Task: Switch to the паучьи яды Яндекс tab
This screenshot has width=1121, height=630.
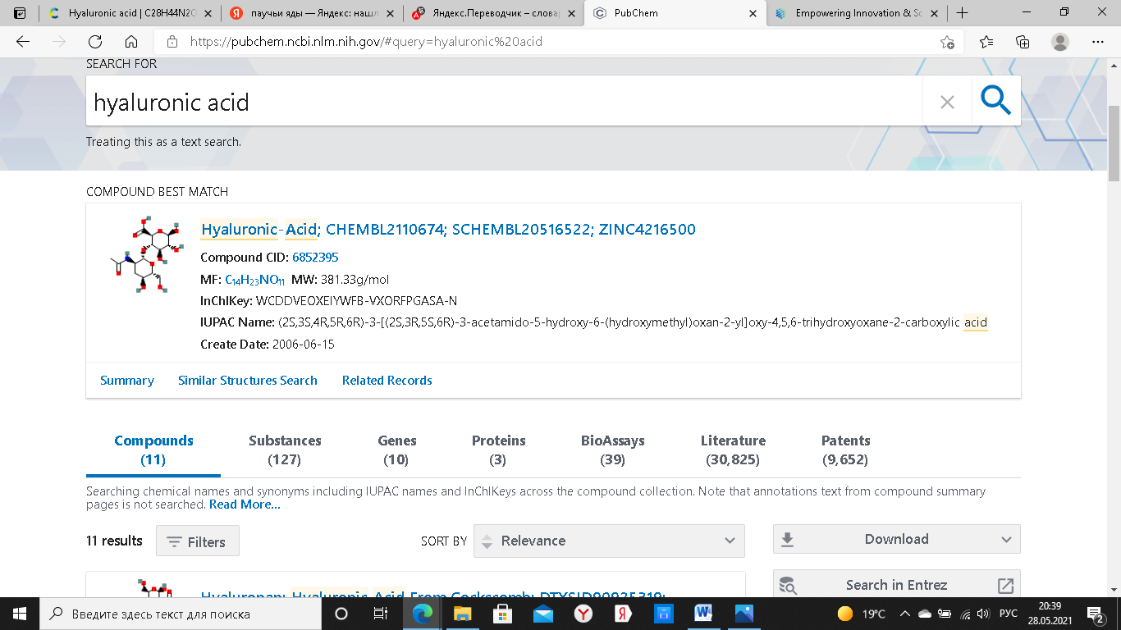Action: click(x=312, y=13)
